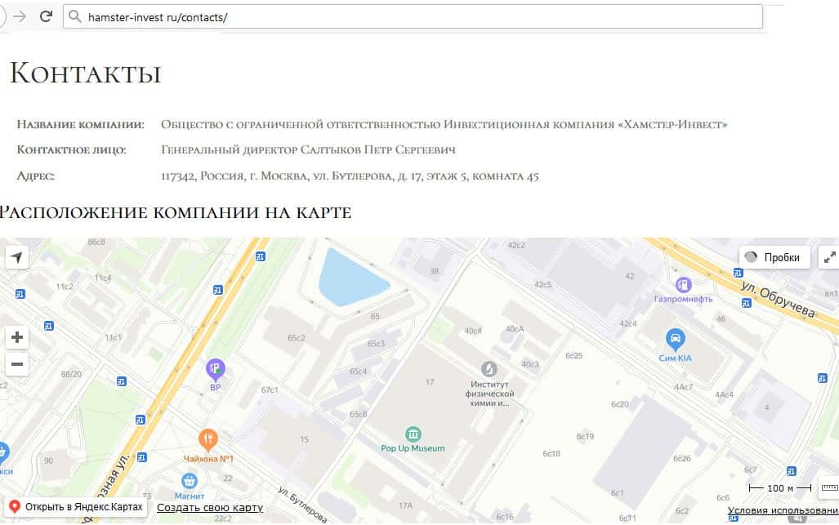
Task: Click the bus stop icon near building 88/20
Action: click(x=122, y=381)
